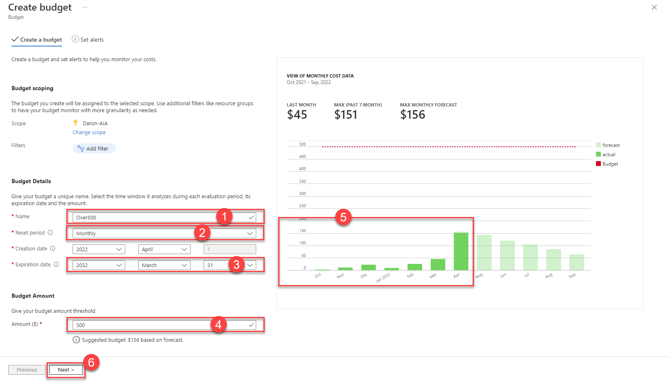Select the forecast legend color swatch
669x385 pixels.
click(x=598, y=145)
